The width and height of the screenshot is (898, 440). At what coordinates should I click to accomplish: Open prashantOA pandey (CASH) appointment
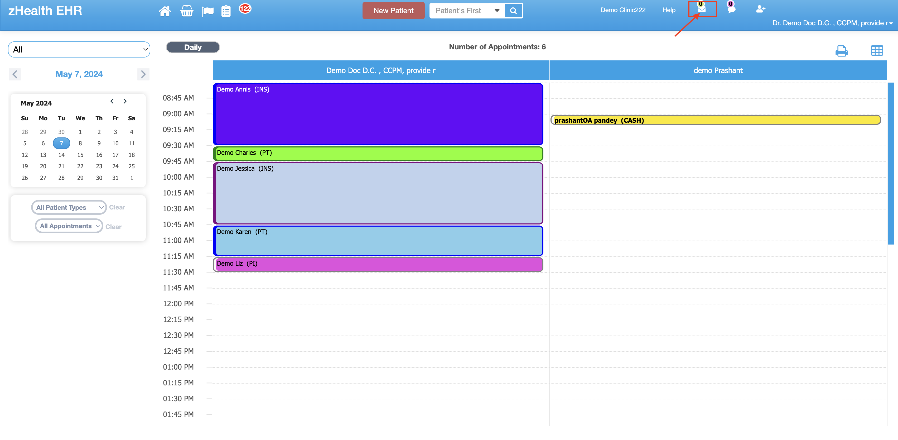click(715, 120)
